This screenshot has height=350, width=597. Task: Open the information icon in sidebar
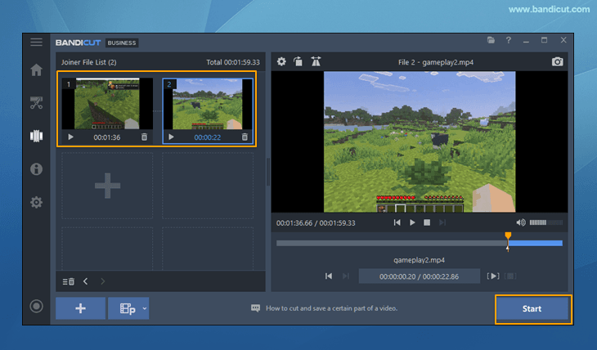click(x=37, y=169)
